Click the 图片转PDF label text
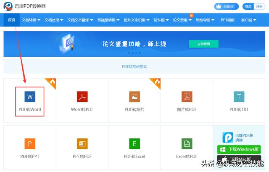269x172 pixels. tap(187, 109)
